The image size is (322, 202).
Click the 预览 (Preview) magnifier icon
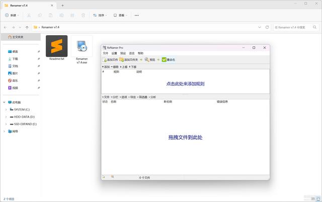coord(146,60)
